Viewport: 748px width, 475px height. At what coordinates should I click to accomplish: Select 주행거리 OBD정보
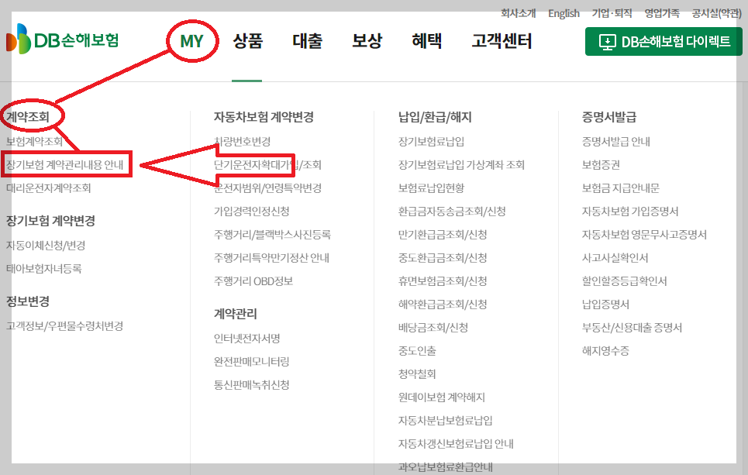(x=253, y=281)
